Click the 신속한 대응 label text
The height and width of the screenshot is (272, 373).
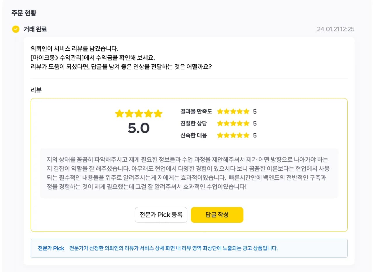pyautogui.click(x=194, y=135)
